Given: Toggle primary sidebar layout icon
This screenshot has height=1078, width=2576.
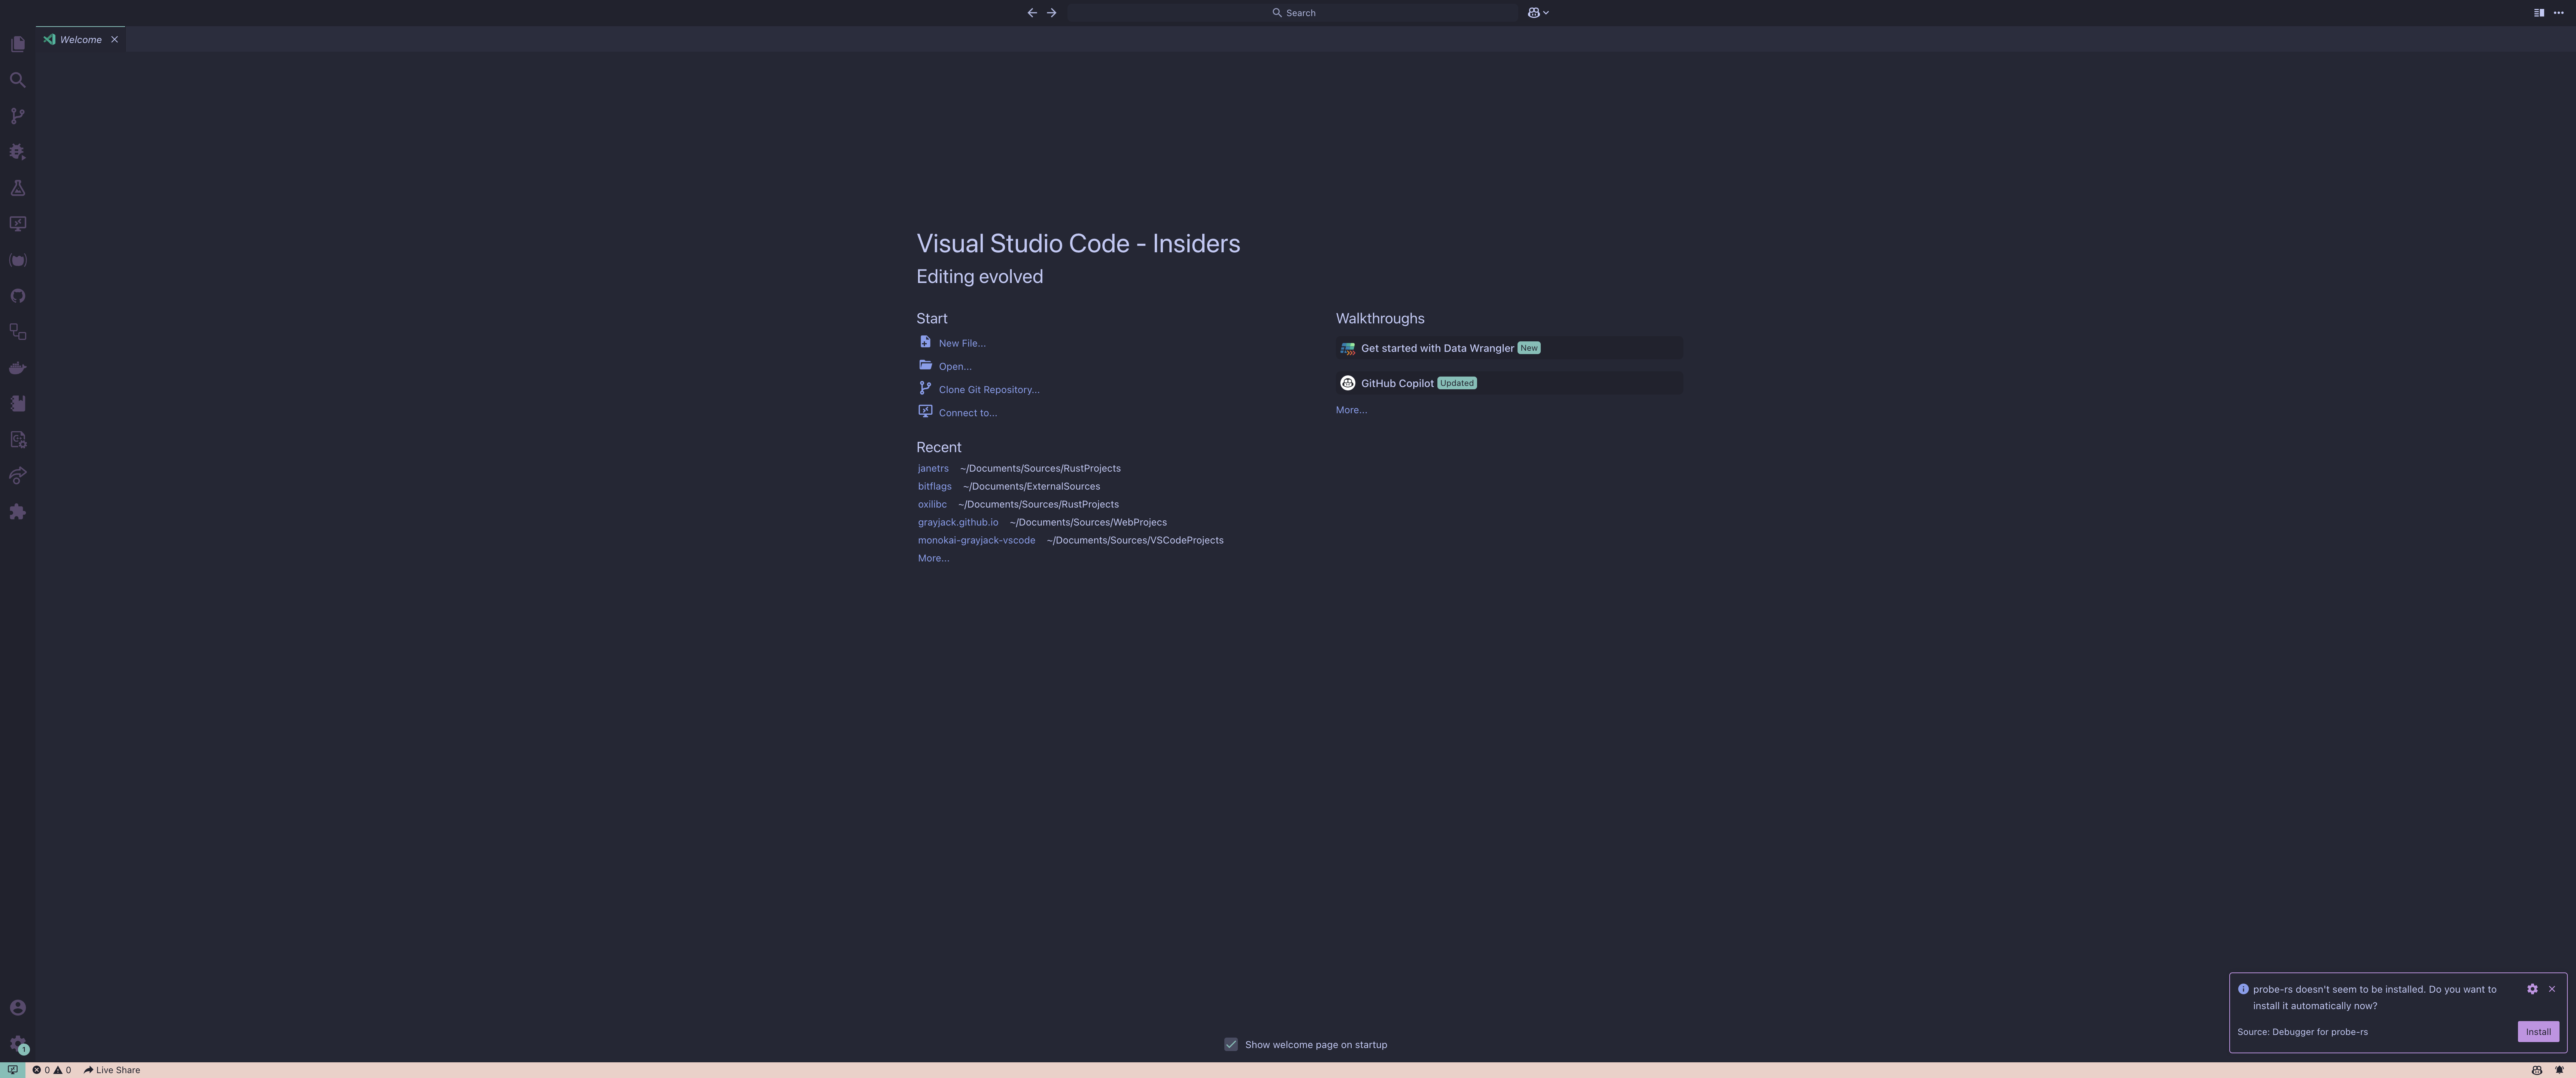Looking at the screenshot, I should click(x=2538, y=13).
